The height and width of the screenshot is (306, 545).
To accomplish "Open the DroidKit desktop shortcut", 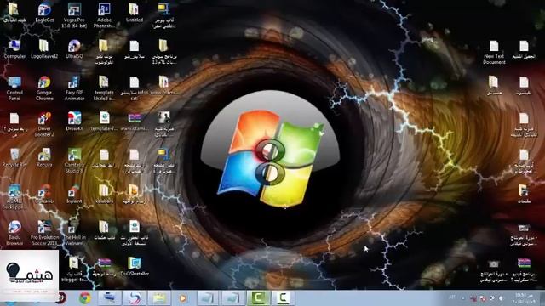I will [74, 122].
